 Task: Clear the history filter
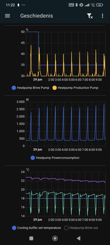[x=90, y=16]
